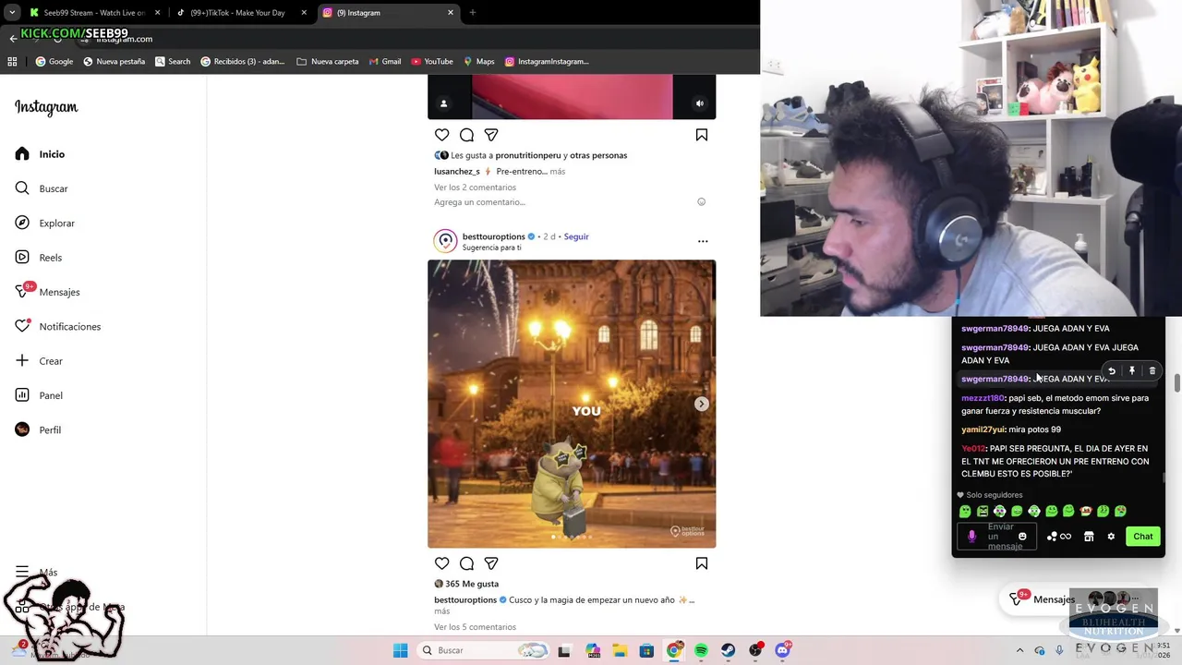Go to next image in the carousel
This screenshot has width=1182, height=665.
pos(702,404)
